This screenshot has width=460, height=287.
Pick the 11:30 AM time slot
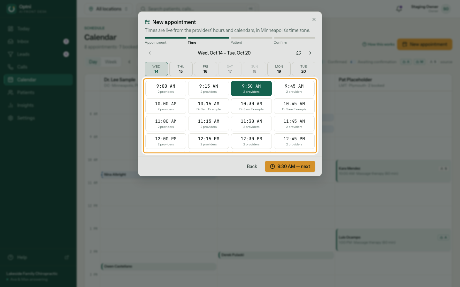[251, 123]
